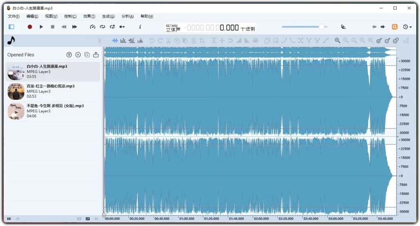The image size is (420, 226).
Task: Click the album thumbnail of 百龙-红尘一路痴心荒凉.mp3
Action: click(x=16, y=91)
